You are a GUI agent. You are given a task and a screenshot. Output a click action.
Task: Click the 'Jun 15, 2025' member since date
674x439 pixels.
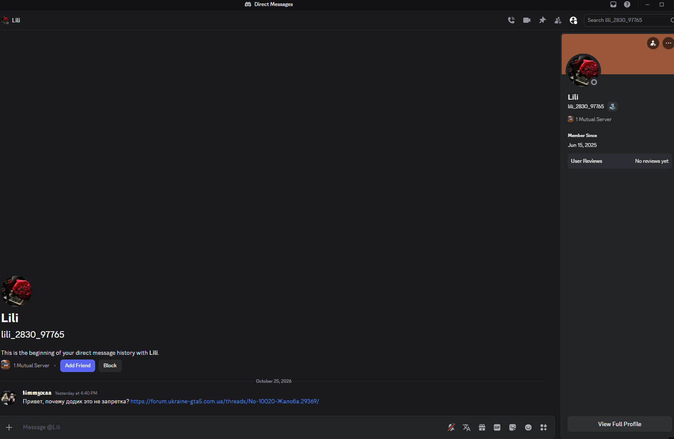[x=582, y=145]
